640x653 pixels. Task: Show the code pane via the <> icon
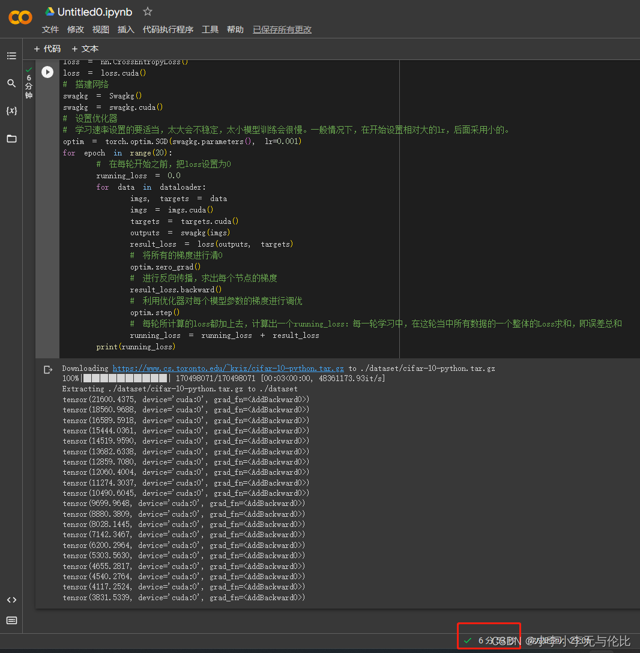point(11,599)
